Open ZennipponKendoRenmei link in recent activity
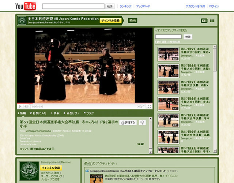 (x=105, y=171)
